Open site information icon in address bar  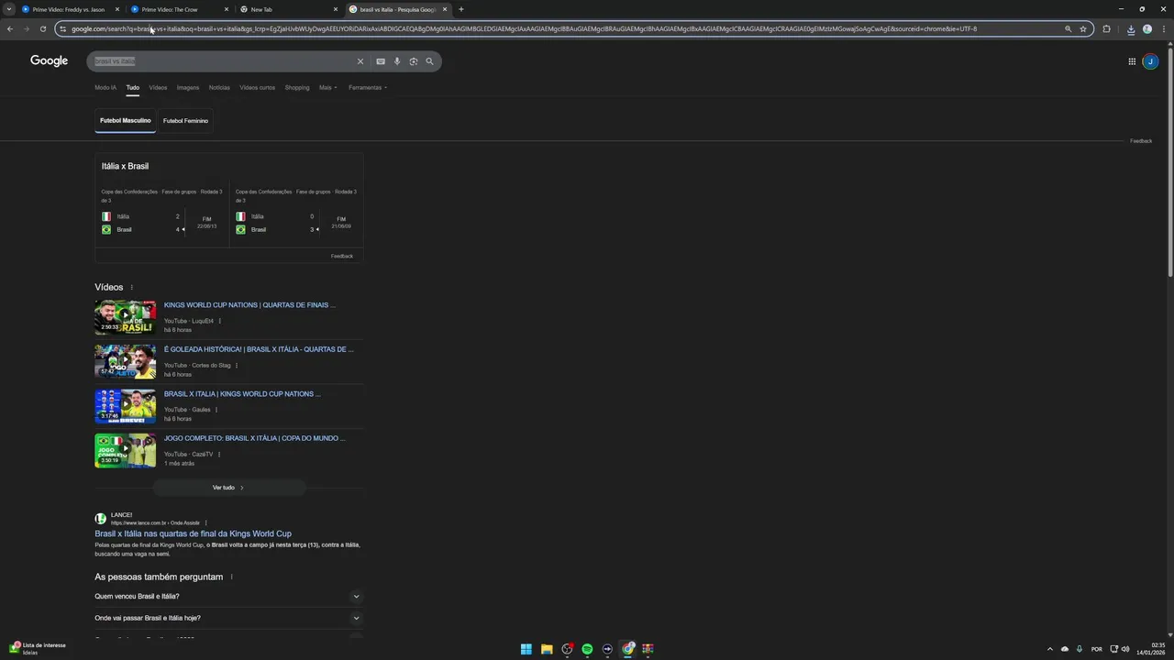(x=62, y=28)
